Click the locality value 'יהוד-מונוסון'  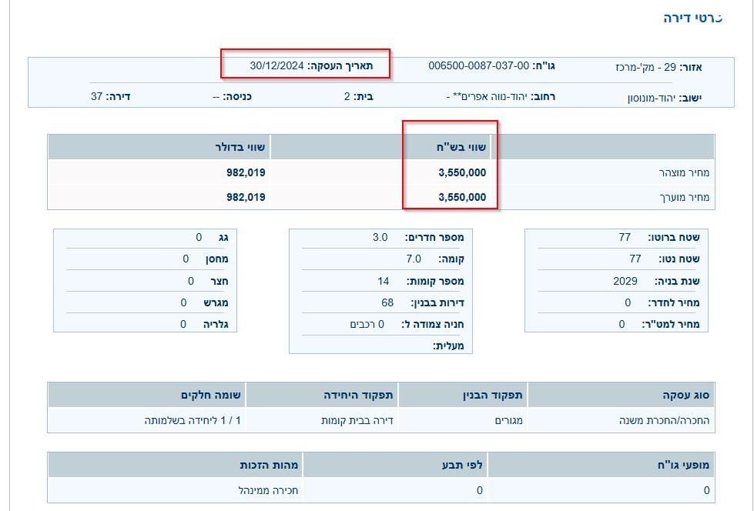coord(652,98)
